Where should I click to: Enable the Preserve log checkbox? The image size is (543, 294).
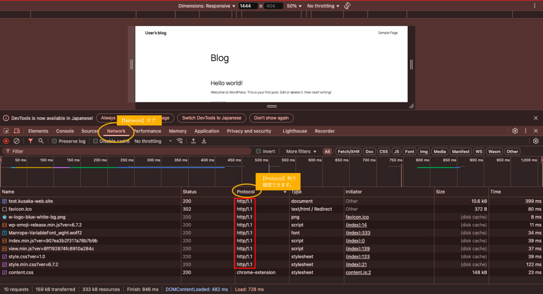point(54,141)
